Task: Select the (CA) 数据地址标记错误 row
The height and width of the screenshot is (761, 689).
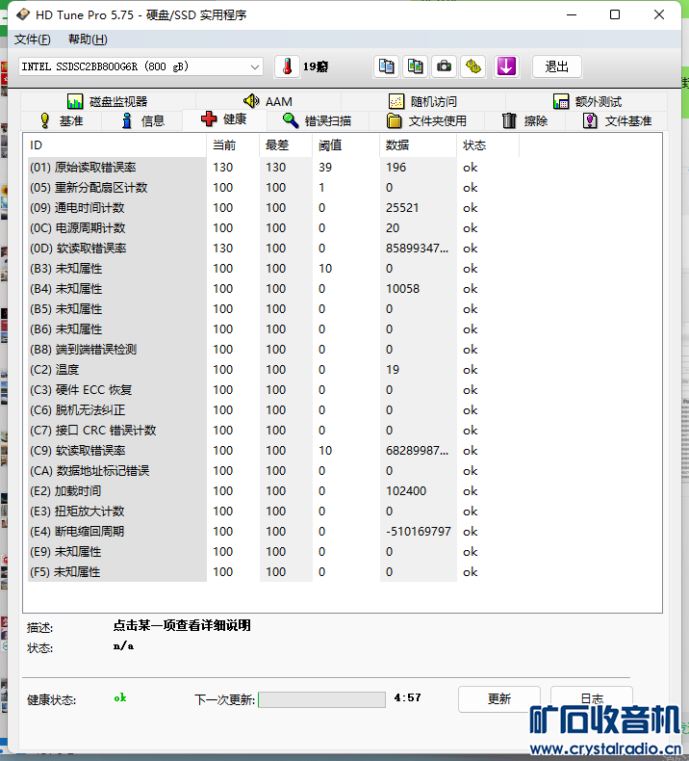Action: [273, 471]
